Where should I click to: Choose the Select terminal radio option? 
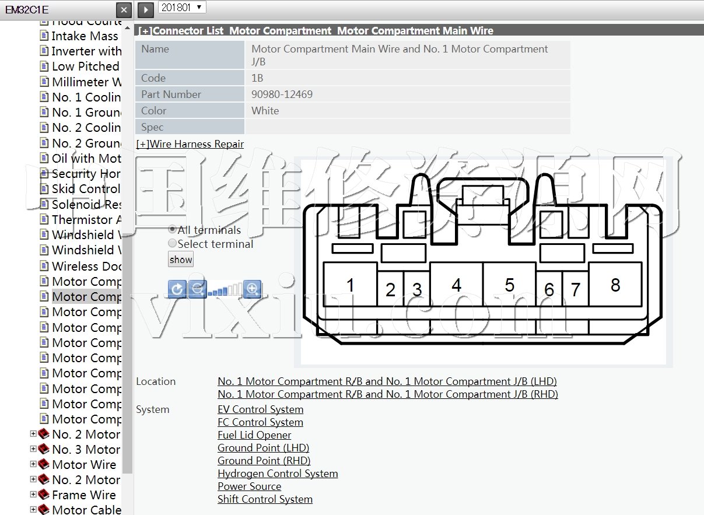pyautogui.click(x=172, y=243)
